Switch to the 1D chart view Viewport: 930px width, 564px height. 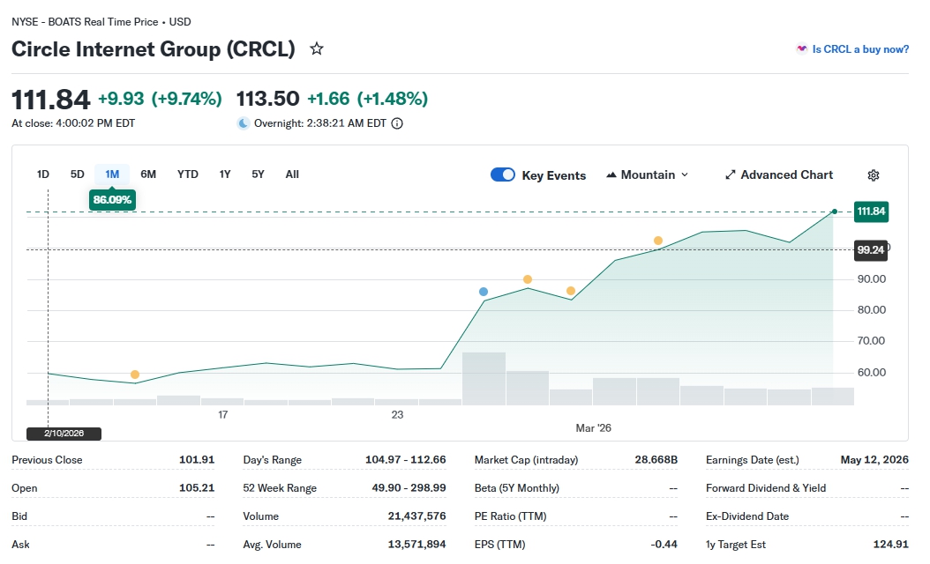[x=42, y=174]
